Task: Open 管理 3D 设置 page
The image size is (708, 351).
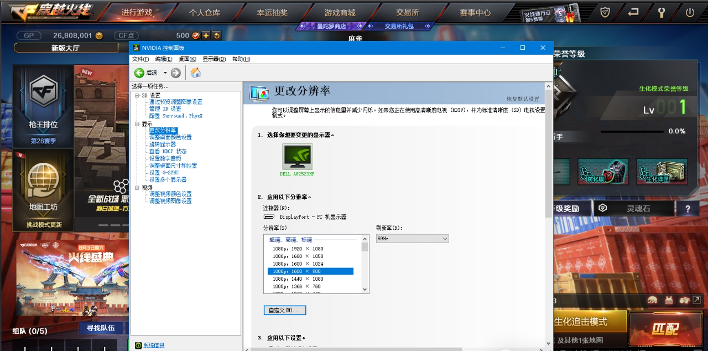Action: [165, 109]
